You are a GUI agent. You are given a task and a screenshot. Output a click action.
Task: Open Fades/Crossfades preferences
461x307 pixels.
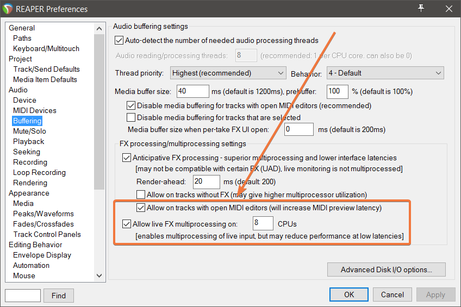coord(43,224)
